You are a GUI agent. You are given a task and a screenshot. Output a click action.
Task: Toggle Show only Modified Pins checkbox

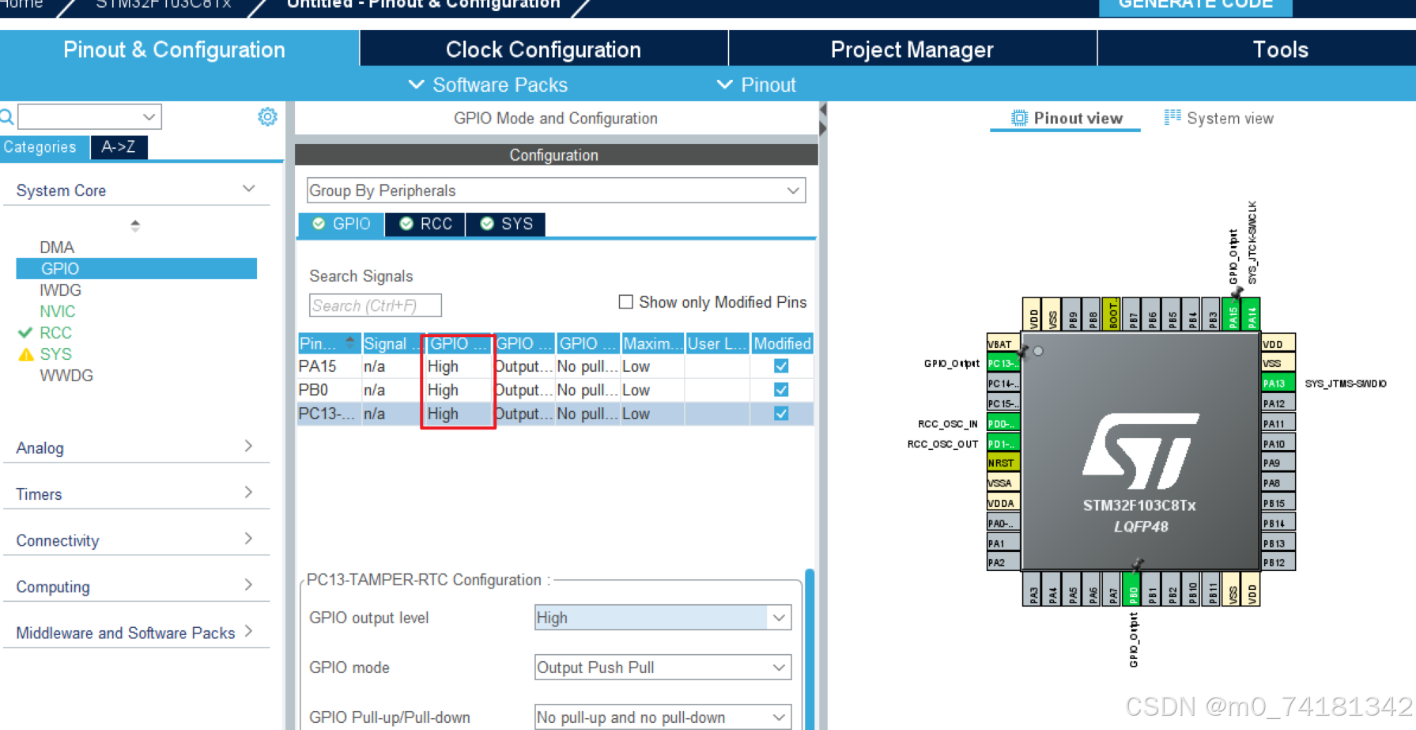[625, 302]
